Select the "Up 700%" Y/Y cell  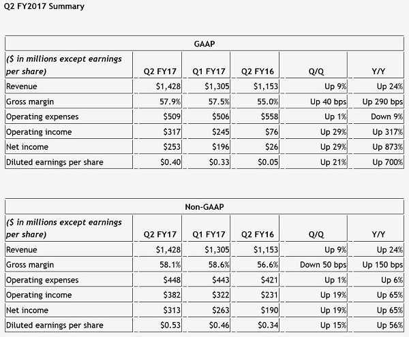click(387, 161)
